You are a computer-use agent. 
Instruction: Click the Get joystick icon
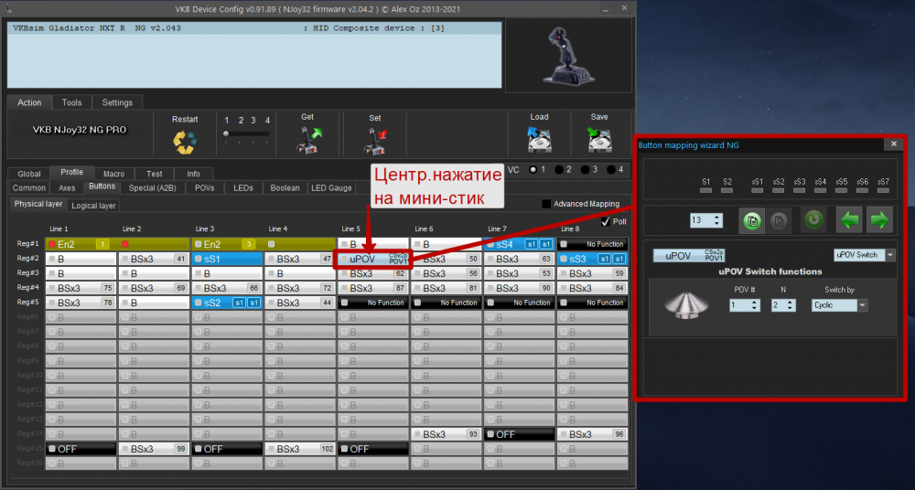pos(308,141)
